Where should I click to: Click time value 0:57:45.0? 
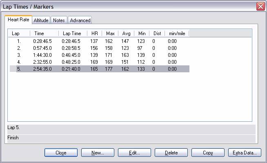point(42,48)
